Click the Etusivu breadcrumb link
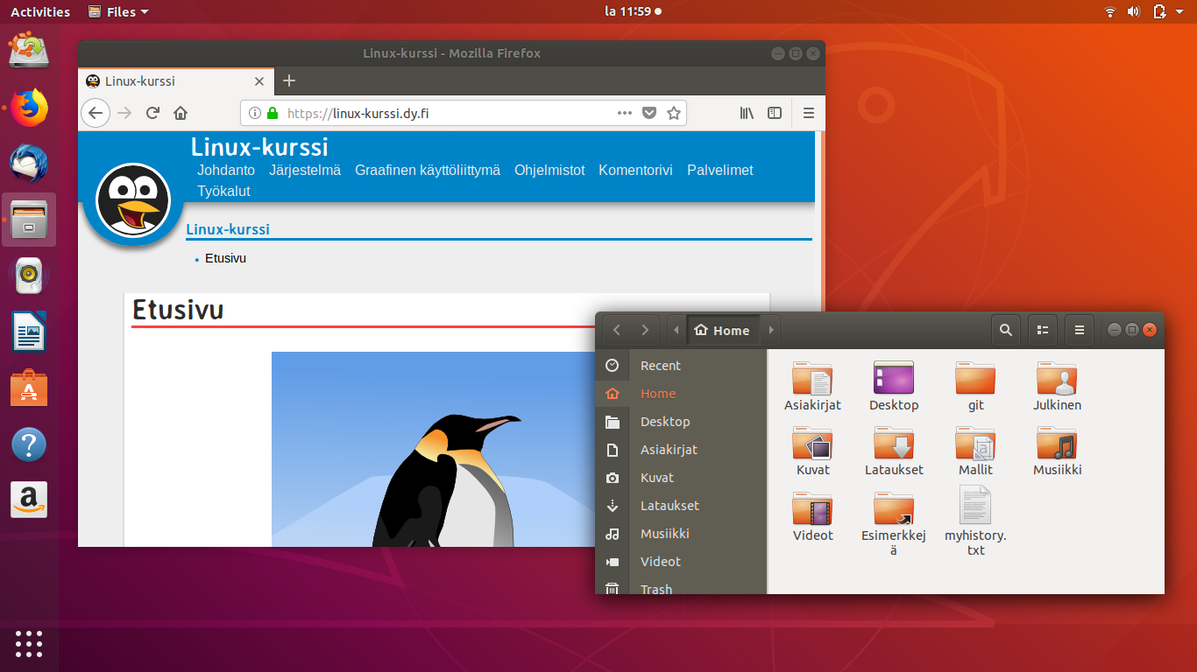 click(225, 259)
